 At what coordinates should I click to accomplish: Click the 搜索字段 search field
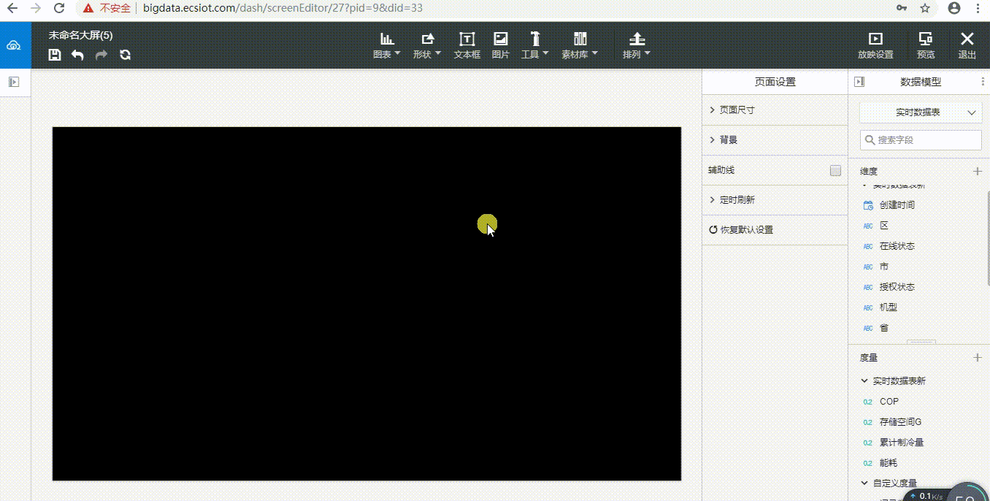tap(921, 140)
